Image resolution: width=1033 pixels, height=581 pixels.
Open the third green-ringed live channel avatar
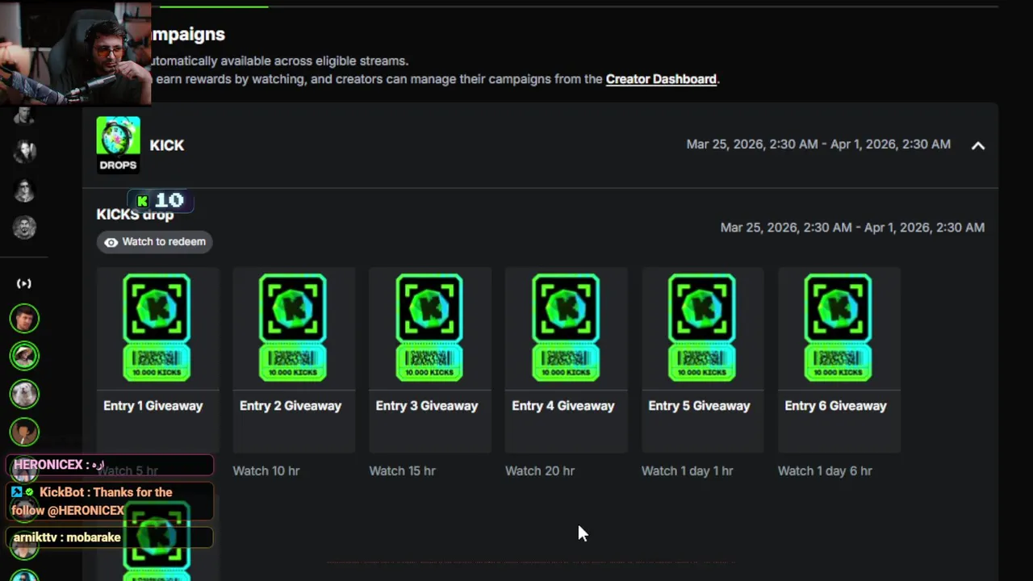tap(24, 394)
